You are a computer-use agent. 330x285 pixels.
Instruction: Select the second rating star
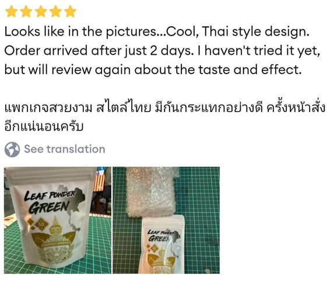[26, 11]
